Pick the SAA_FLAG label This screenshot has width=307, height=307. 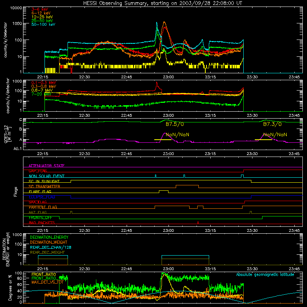38,202
